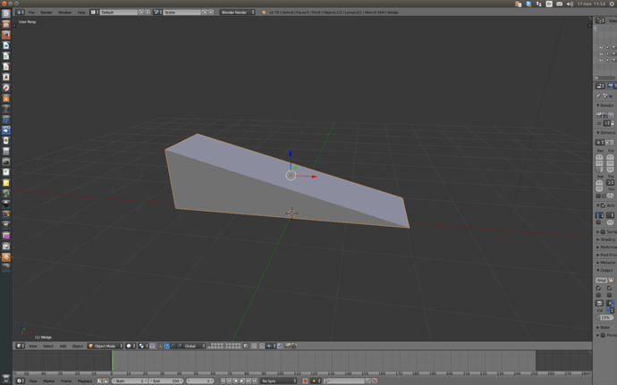Click the red record keyframe icon
This screenshot has height=385, width=617.
(x=305, y=381)
